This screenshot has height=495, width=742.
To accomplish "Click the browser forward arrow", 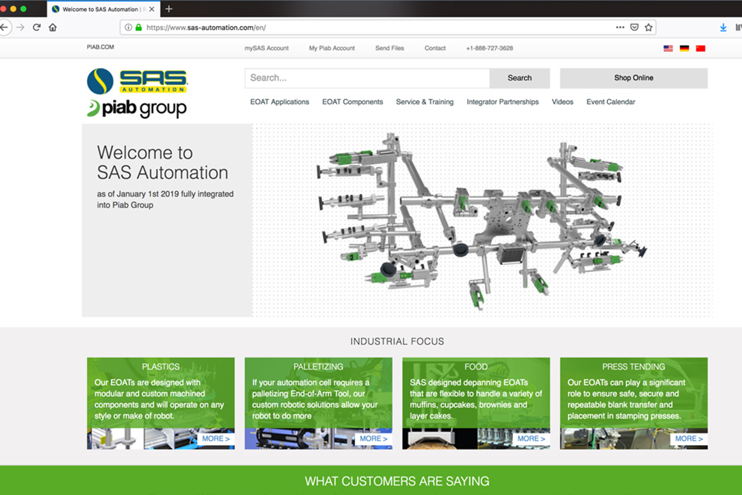I will coord(20,27).
